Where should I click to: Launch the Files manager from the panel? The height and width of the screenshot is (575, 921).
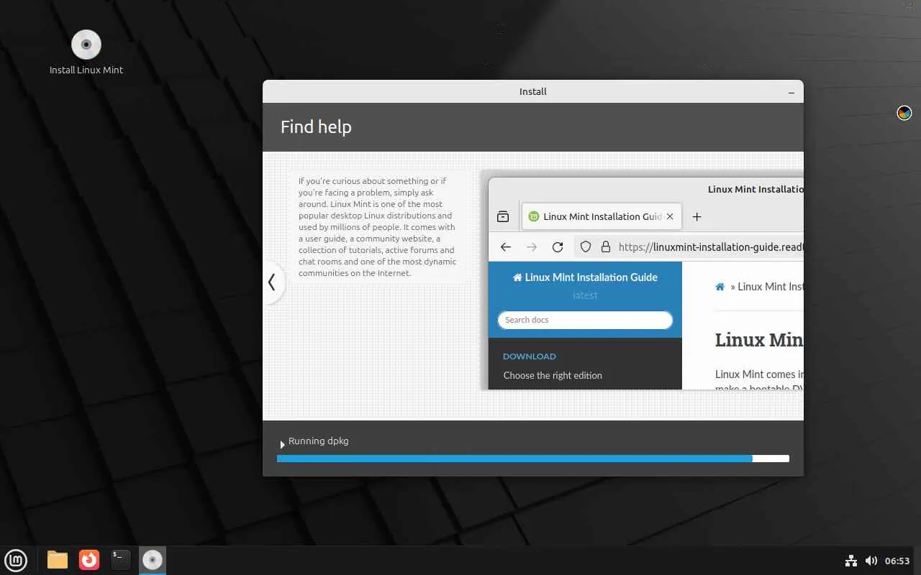[x=58, y=560]
